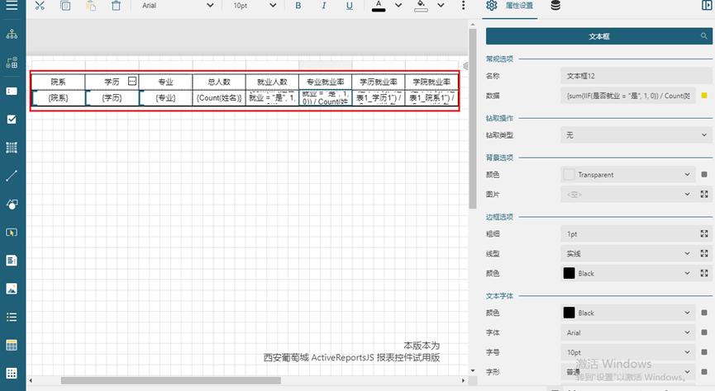Click the delete trash icon
Viewport: 715px width, 391px height.
click(117, 6)
